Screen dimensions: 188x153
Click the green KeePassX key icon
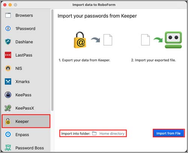coord(8,108)
